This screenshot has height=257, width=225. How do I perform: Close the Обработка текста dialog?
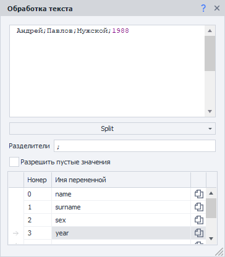click(x=217, y=8)
